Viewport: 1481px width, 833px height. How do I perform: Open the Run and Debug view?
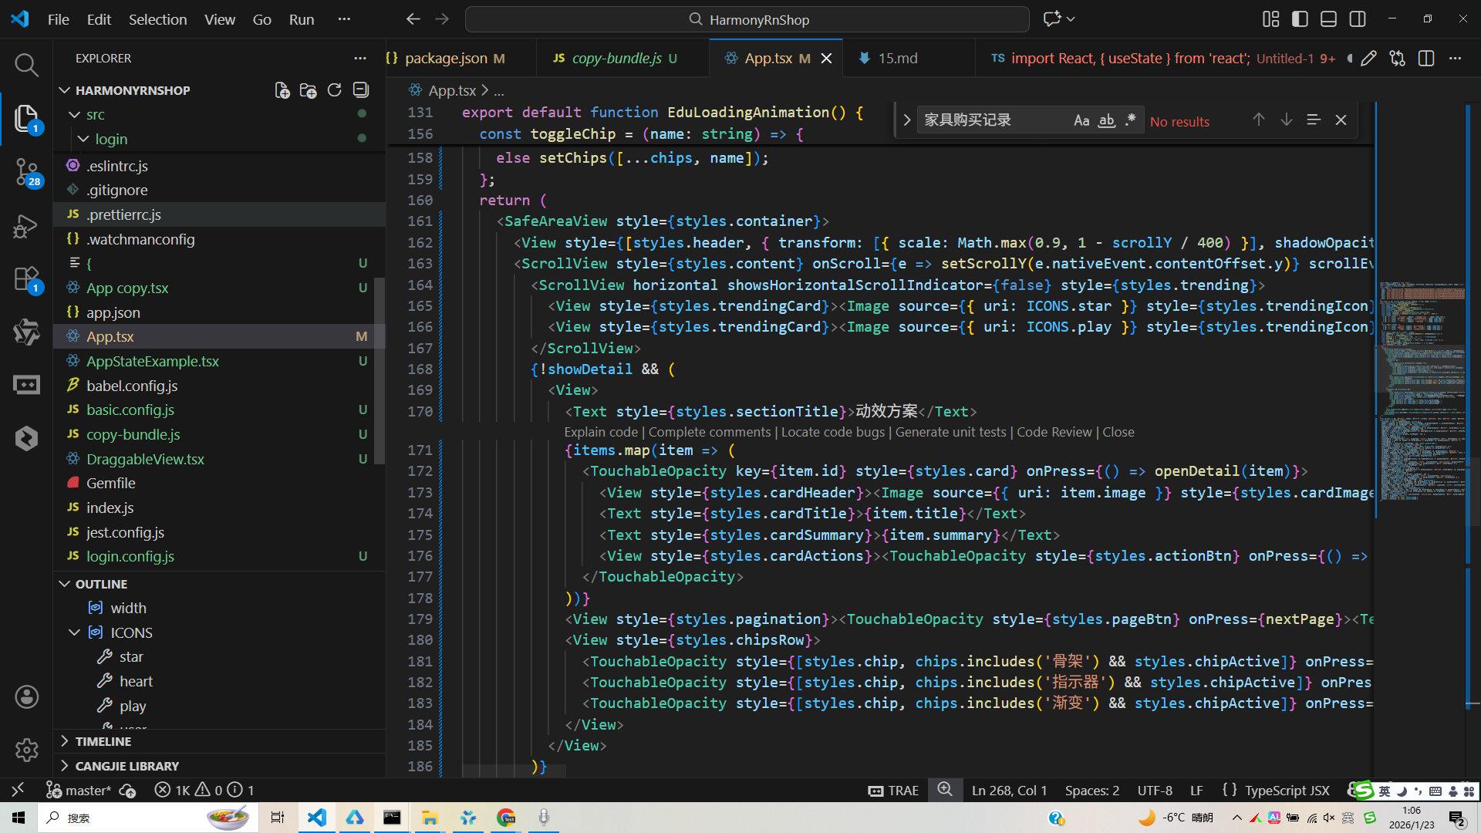[x=26, y=226]
